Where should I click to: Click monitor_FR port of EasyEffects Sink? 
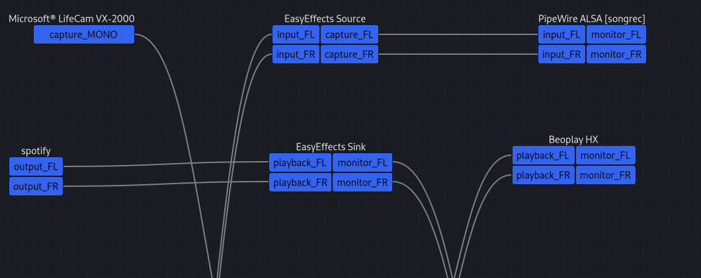(362, 182)
